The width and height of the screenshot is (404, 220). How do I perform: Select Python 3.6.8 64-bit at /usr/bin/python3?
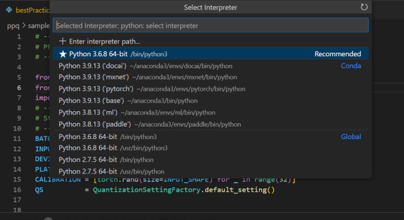[211, 148]
